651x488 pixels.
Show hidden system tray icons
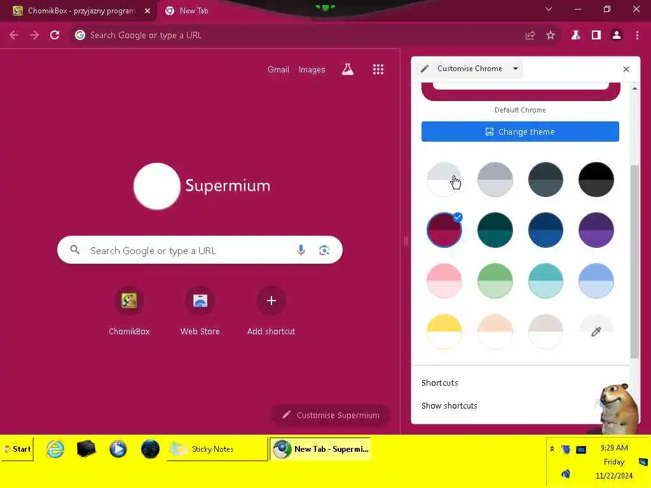pyautogui.click(x=552, y=449)
